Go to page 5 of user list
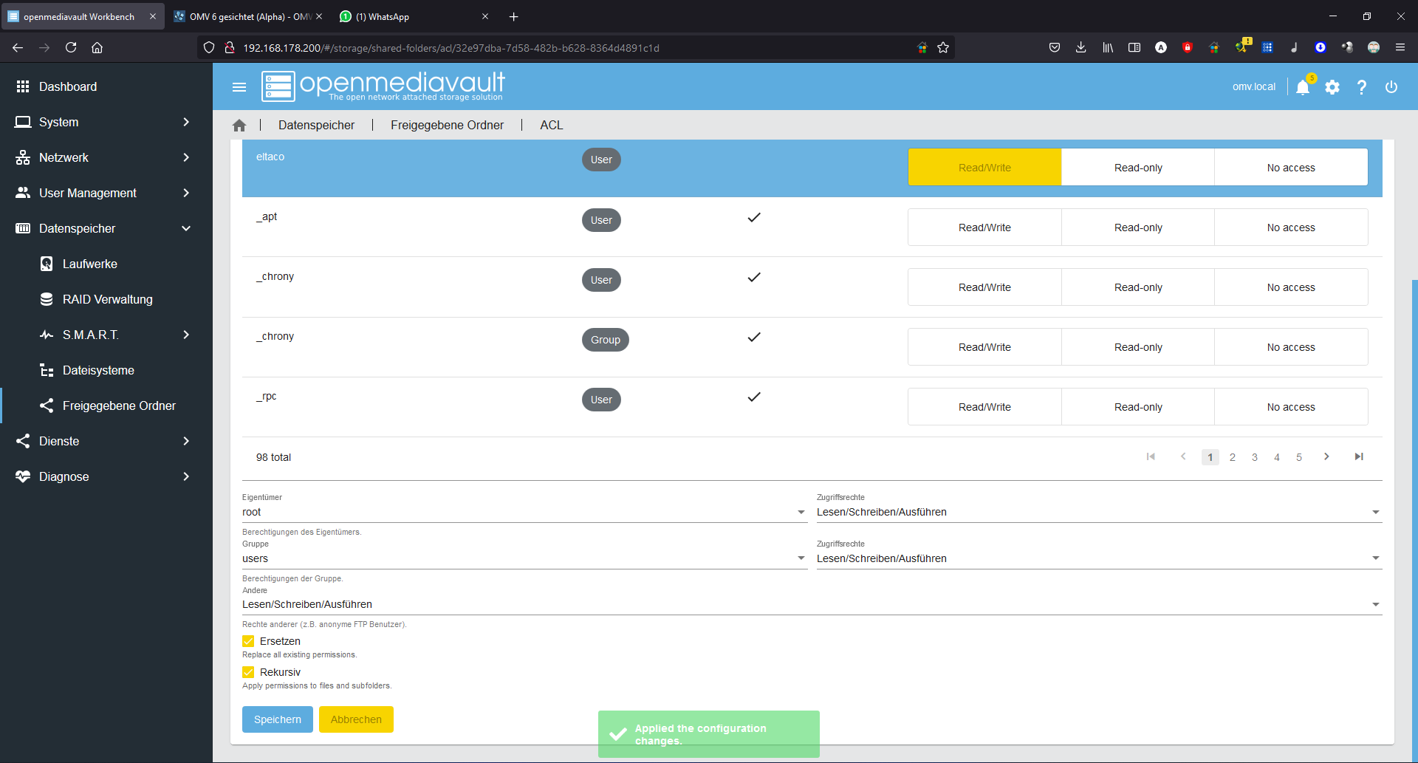Viewport: 1418px width, 763px height. 1298,457
